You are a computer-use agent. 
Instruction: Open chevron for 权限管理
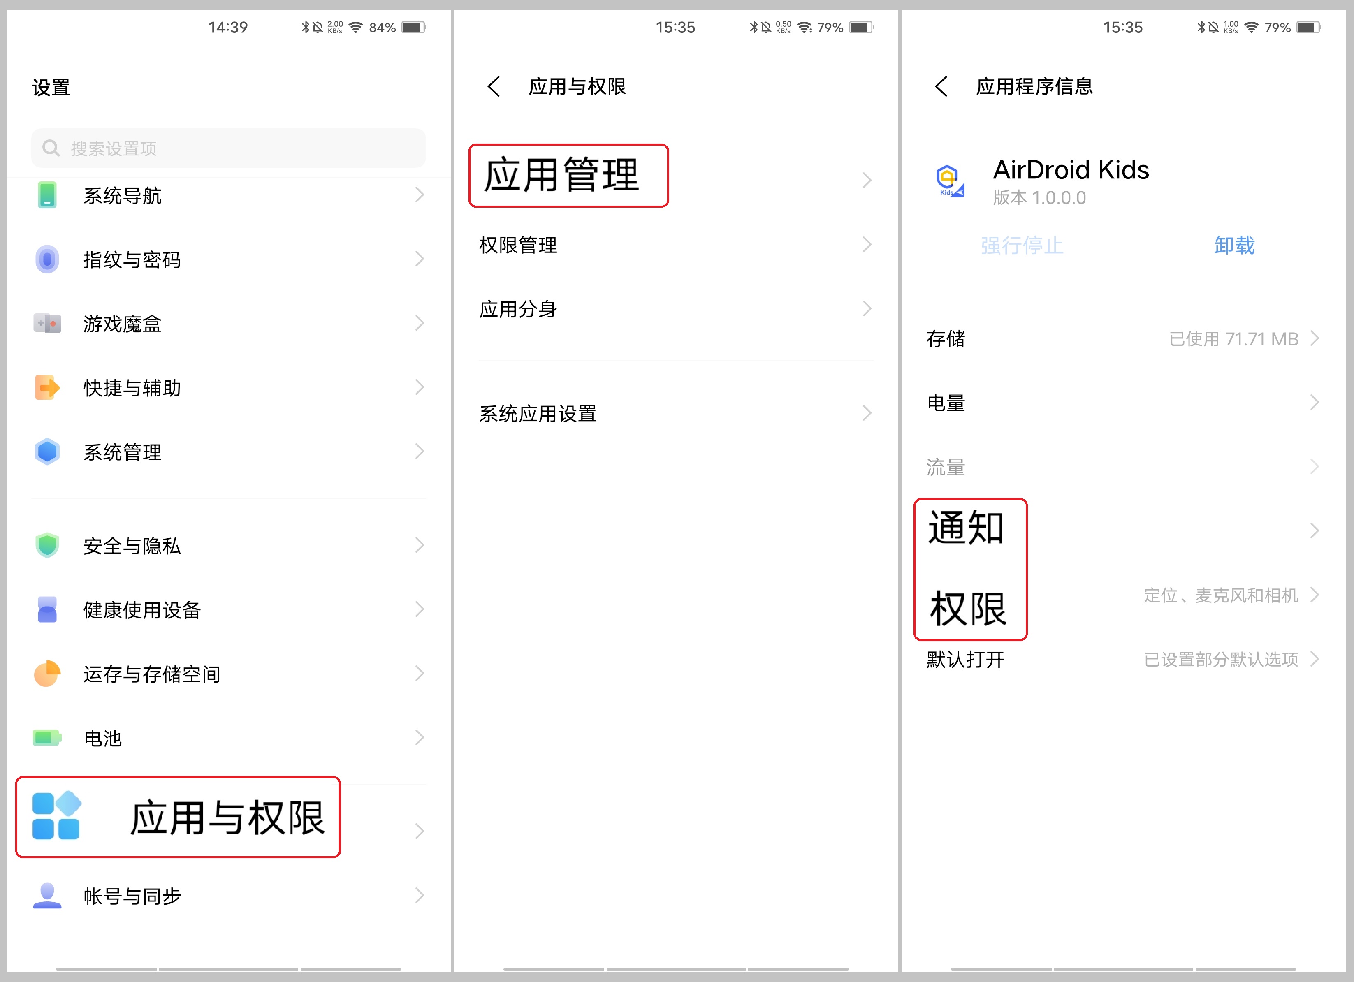867,244
